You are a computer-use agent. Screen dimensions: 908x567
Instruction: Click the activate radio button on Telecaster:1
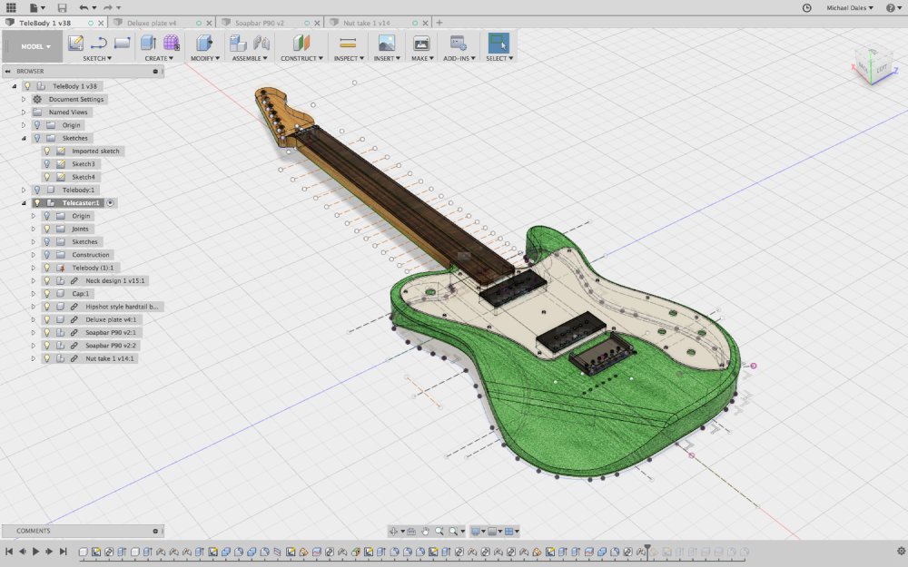pos(110,203)
